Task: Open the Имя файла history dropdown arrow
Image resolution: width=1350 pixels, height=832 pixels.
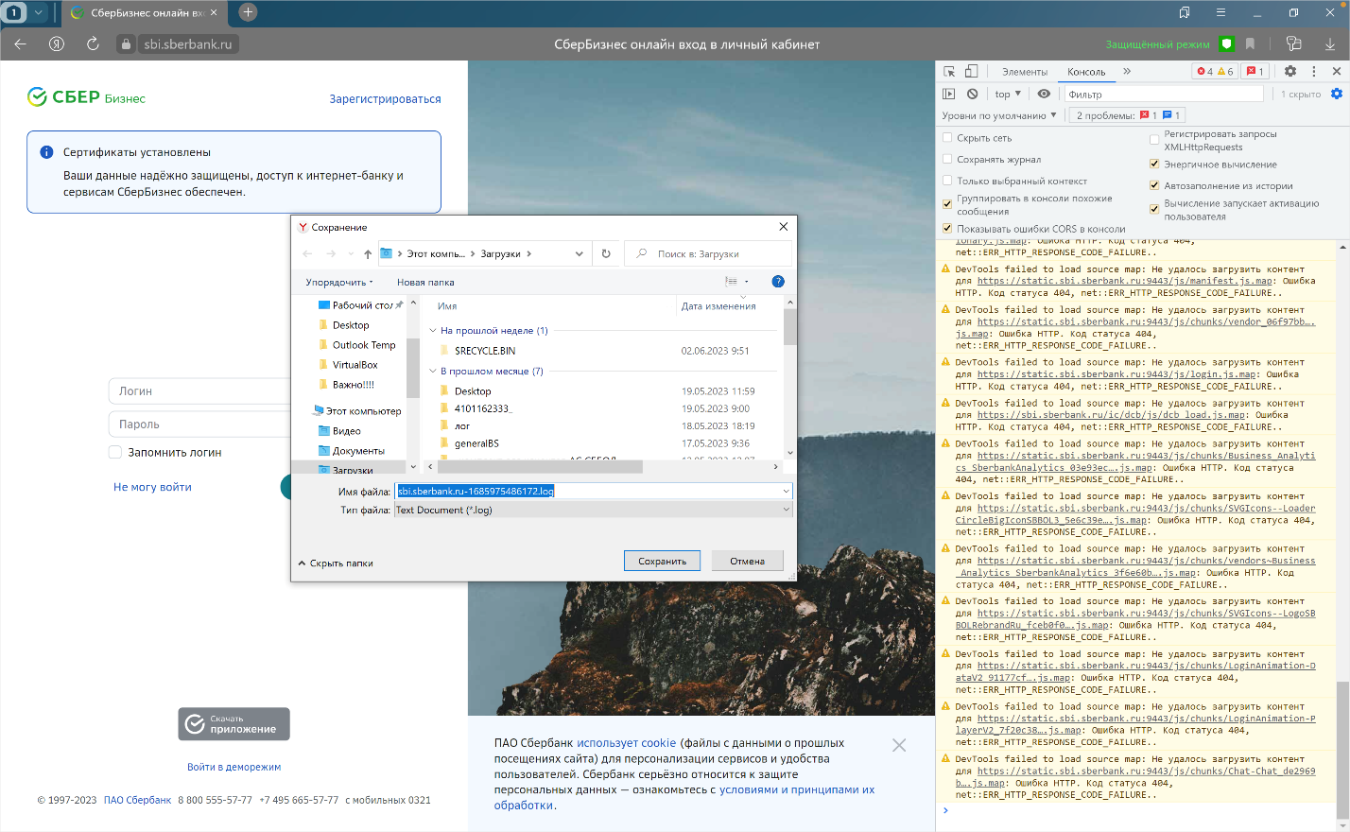Action: 786,492
